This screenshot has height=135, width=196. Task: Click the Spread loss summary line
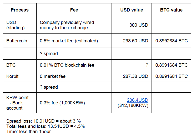click(x=43, y=121)
